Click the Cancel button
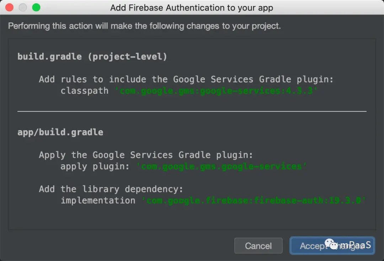Screen dimensions: 384x261 coord(258,246)
